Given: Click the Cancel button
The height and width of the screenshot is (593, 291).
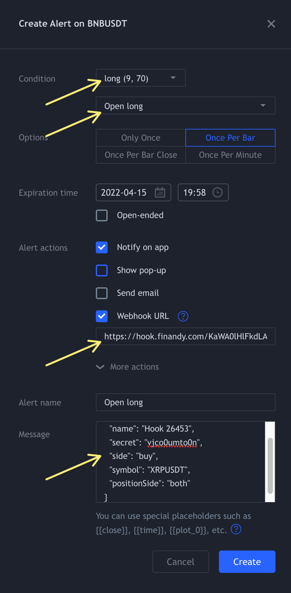Looking at the screenshot, I should point(181,562).
